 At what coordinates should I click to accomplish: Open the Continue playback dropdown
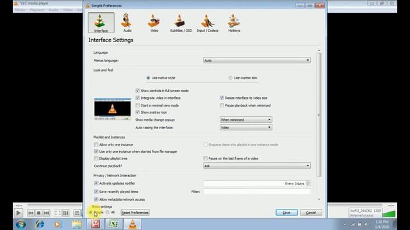[x=257, y=165]
